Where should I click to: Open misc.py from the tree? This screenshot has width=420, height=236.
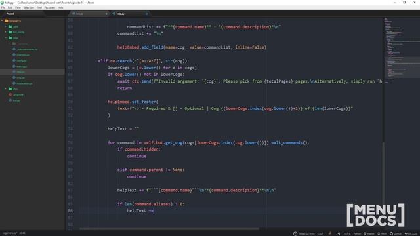[x=20, y=78]
